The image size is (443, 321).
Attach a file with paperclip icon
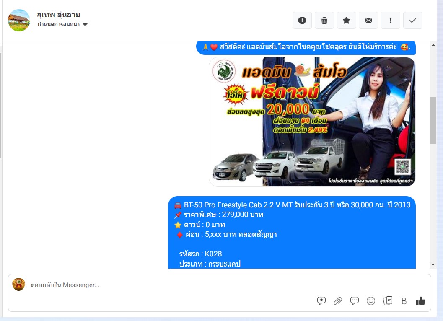(x=338, y=301)
